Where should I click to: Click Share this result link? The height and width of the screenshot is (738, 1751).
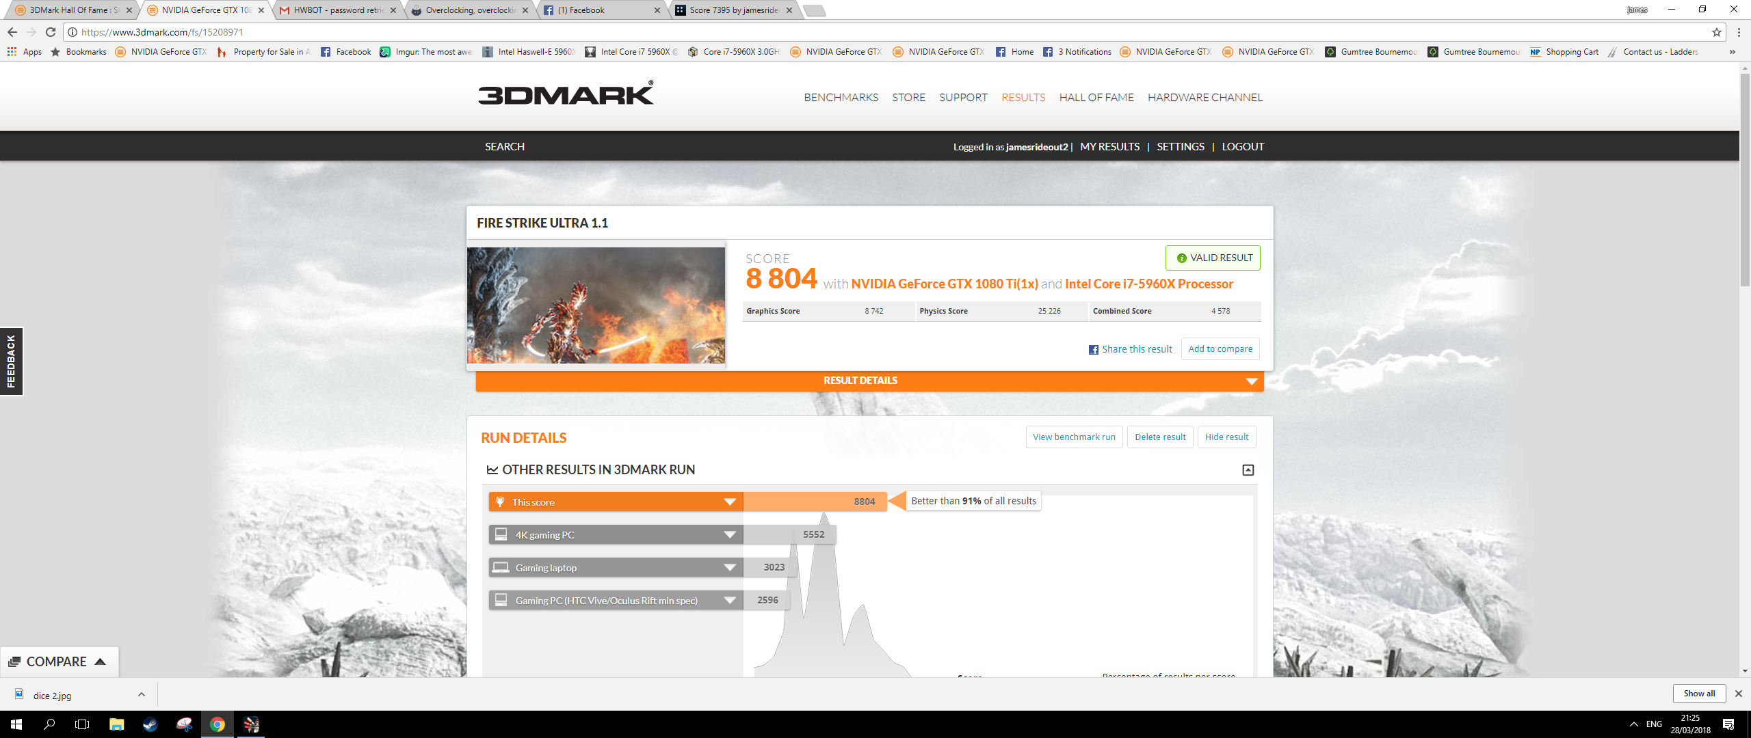coord(1137,349)
